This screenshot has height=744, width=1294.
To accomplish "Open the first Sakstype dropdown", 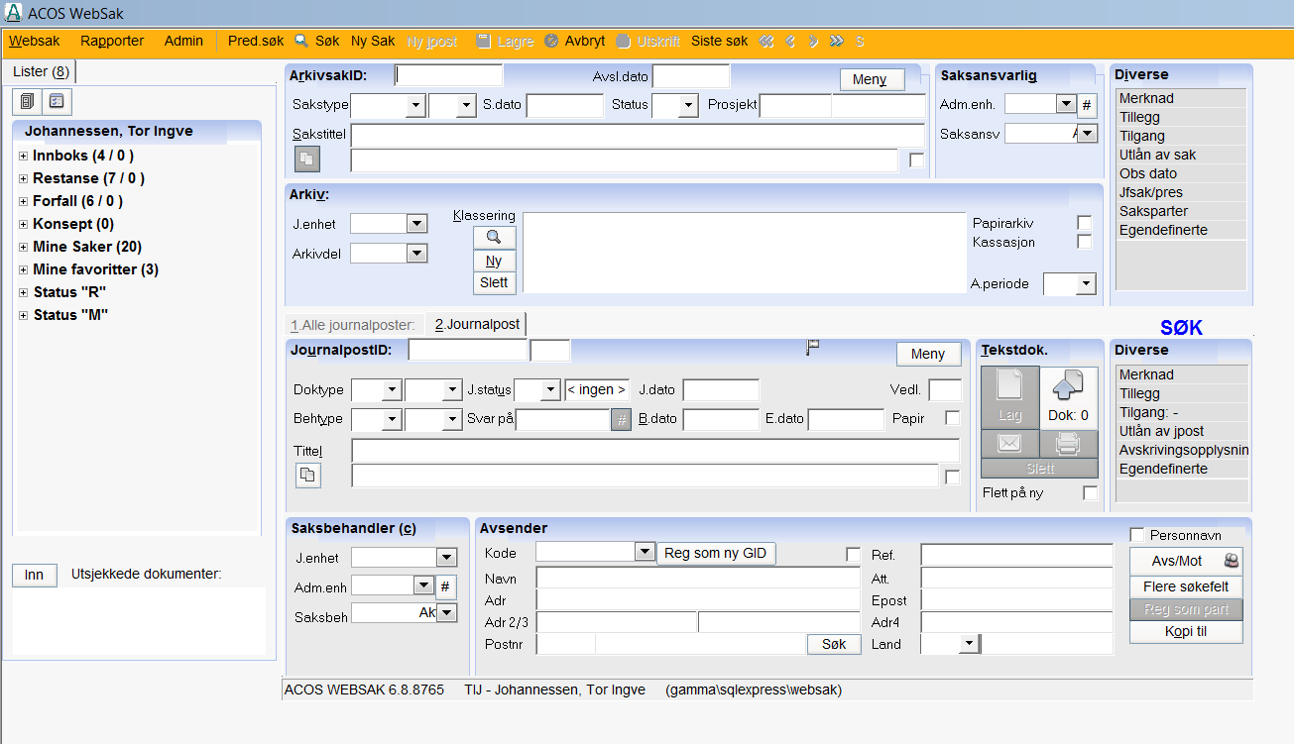I will tap(414, 105).
